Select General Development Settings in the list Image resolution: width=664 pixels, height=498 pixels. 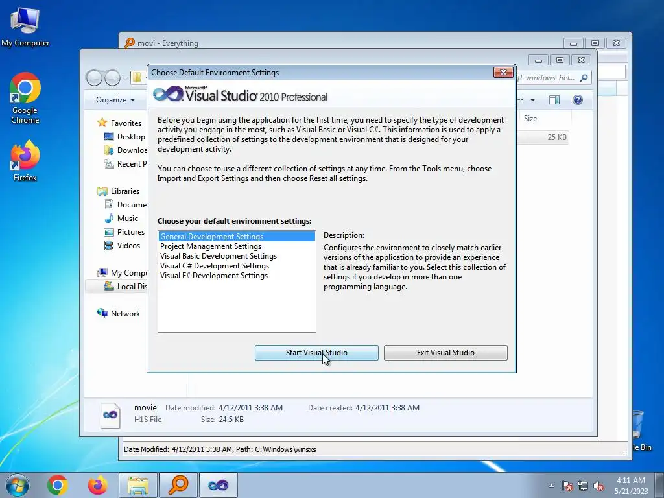pos(237,237)
